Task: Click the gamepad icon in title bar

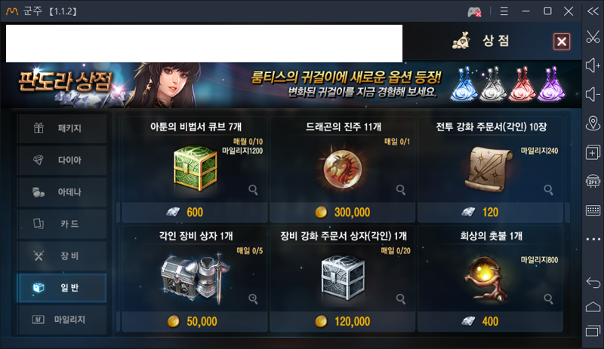Action: (474, 12)
